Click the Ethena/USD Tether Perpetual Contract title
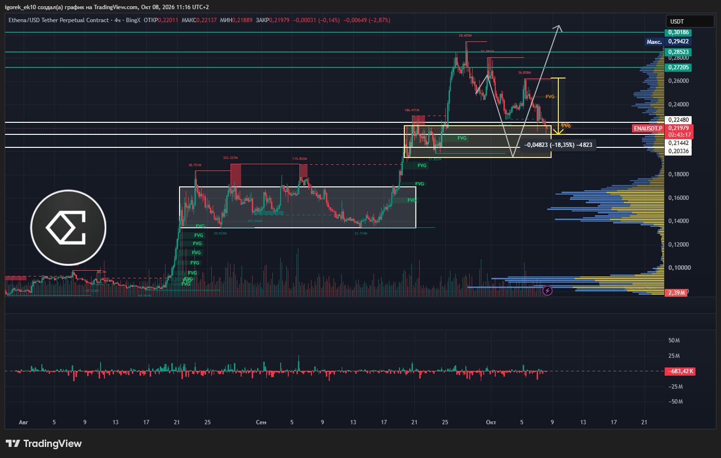Viewport: 721px width, 458px height. click(59, 20)
